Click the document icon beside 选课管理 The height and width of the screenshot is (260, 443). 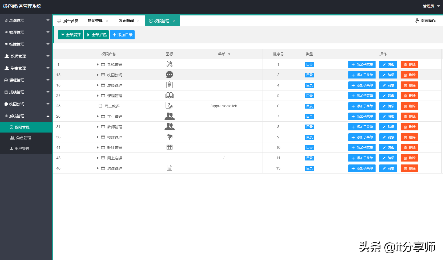pos(170,168)
